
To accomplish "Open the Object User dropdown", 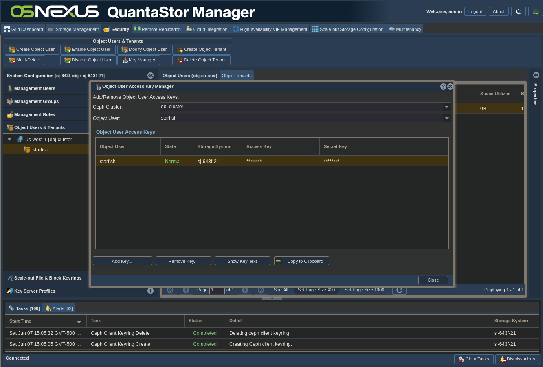I will pos(447,118).
